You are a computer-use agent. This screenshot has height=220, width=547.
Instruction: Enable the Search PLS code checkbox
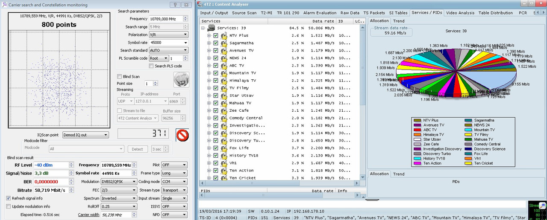pyautogui.click(x=151, y=66)
